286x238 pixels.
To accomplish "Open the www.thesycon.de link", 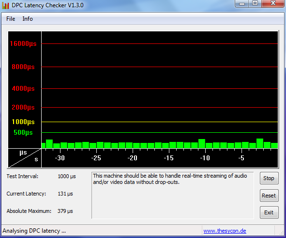I will [x=225, y=231].
